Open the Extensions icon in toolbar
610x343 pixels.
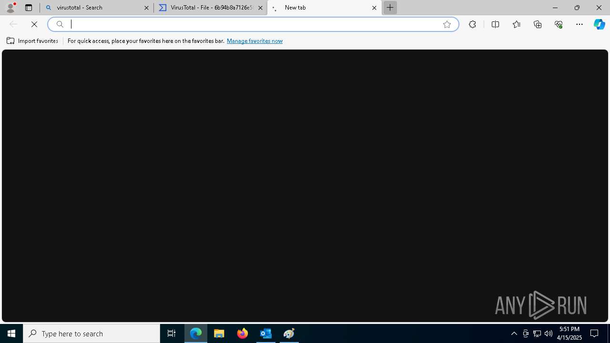click(472, 24)
